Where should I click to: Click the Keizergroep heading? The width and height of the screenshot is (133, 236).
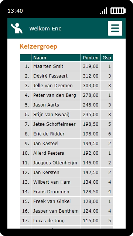39,46
